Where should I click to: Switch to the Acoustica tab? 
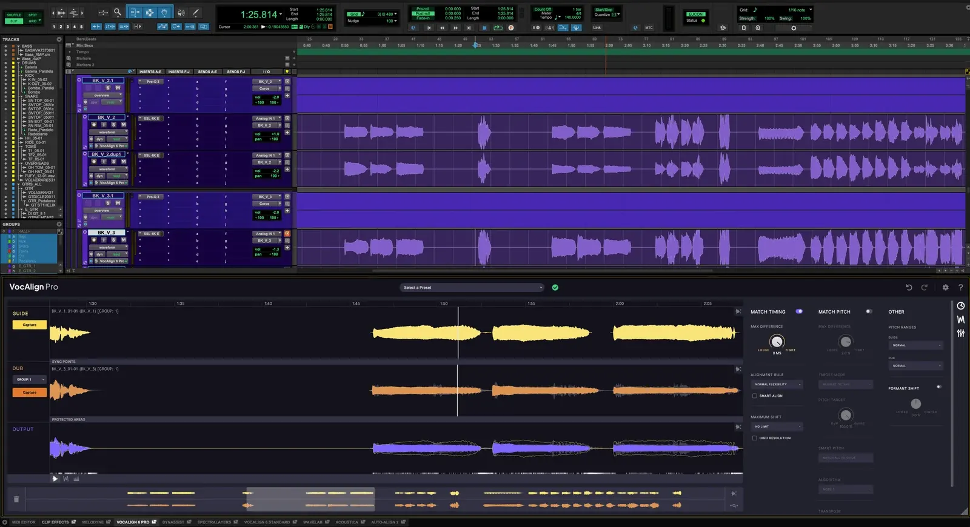(350, 522)
